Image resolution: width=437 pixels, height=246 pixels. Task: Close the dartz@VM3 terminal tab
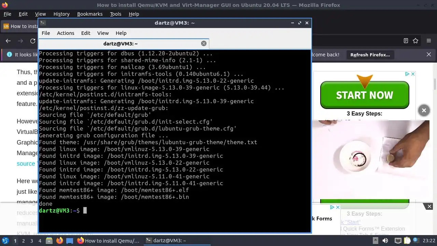pos(204,43)
